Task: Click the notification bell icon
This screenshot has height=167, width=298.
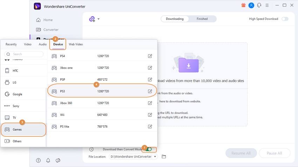Action: click(x=48, y=160)
